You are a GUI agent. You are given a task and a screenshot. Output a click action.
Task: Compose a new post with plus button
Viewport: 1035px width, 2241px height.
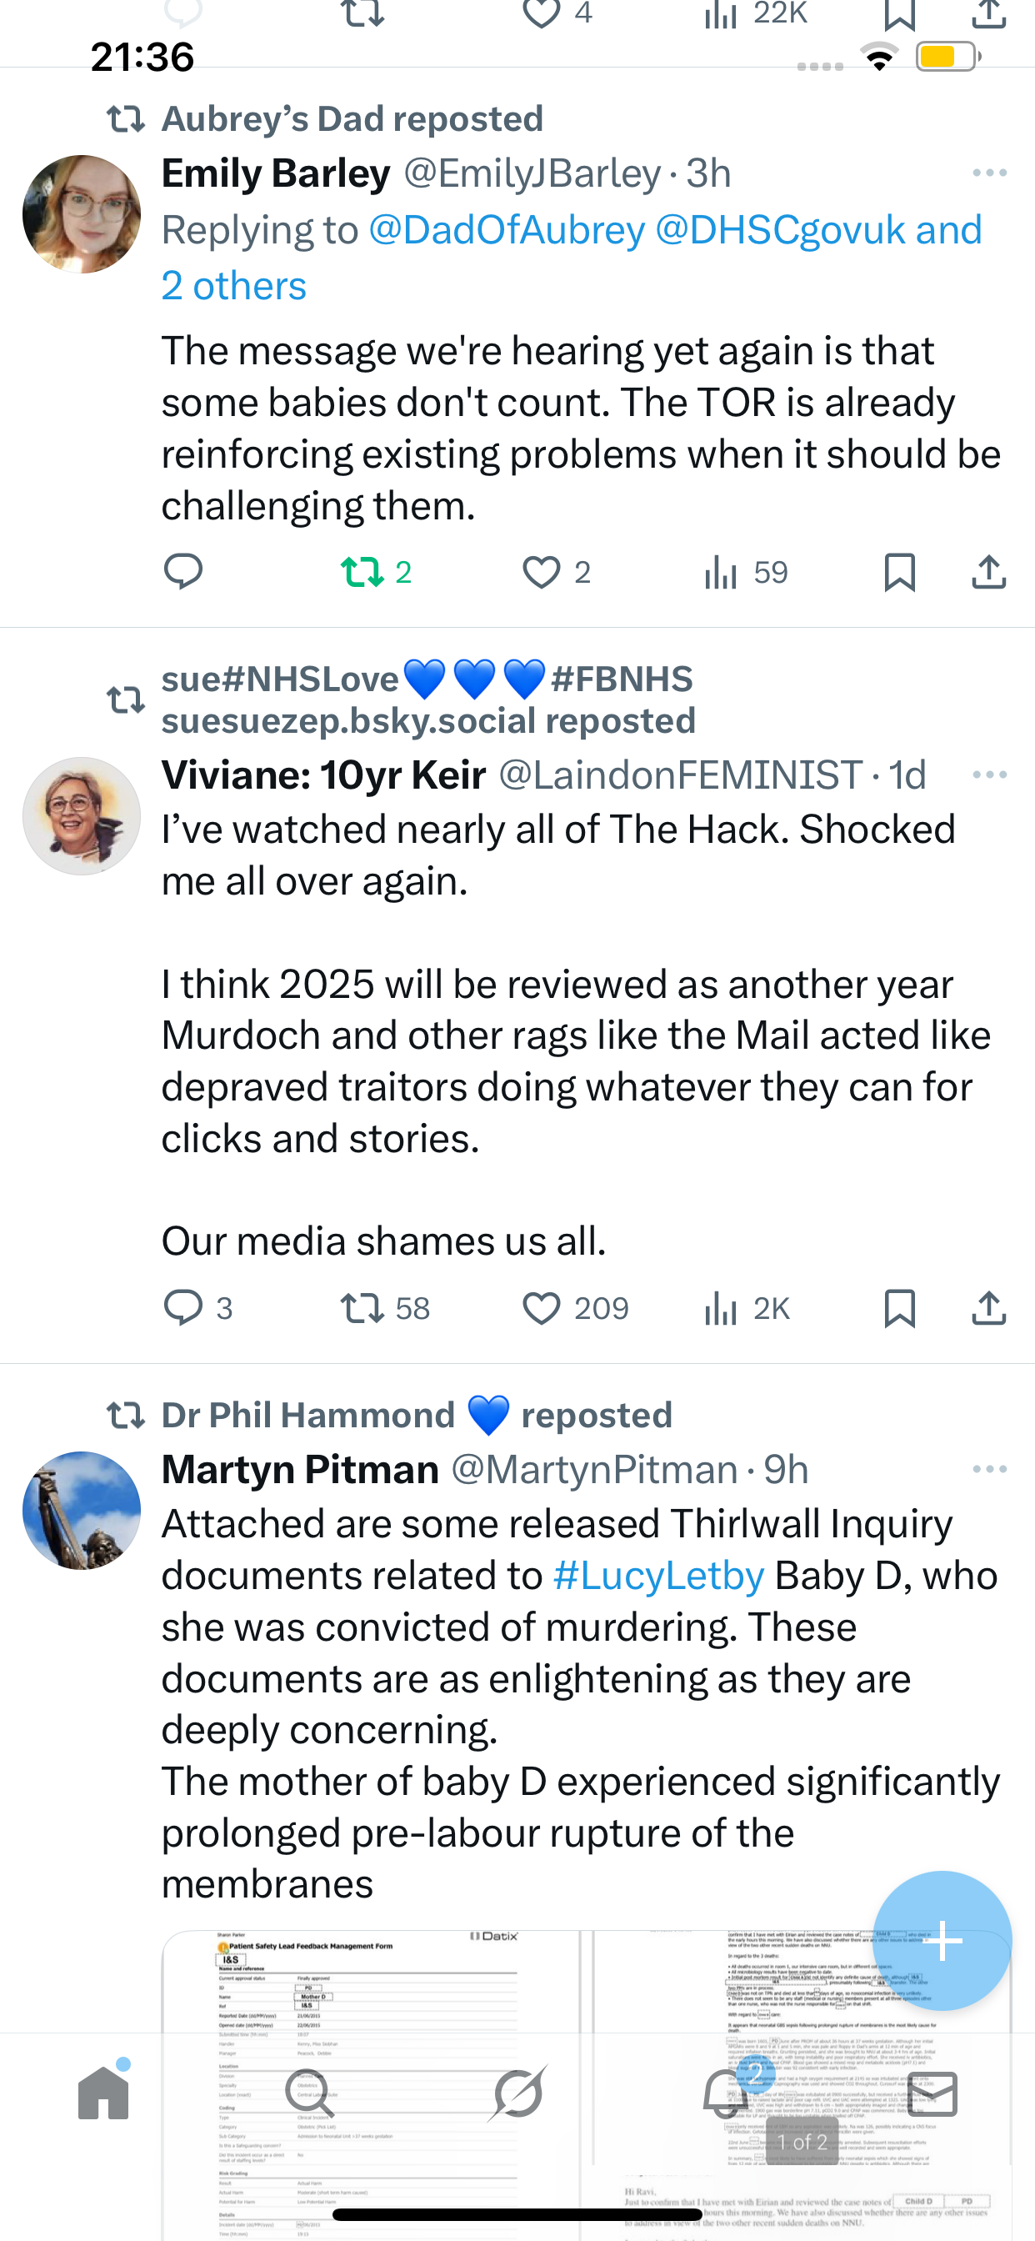coord(942,1940)
